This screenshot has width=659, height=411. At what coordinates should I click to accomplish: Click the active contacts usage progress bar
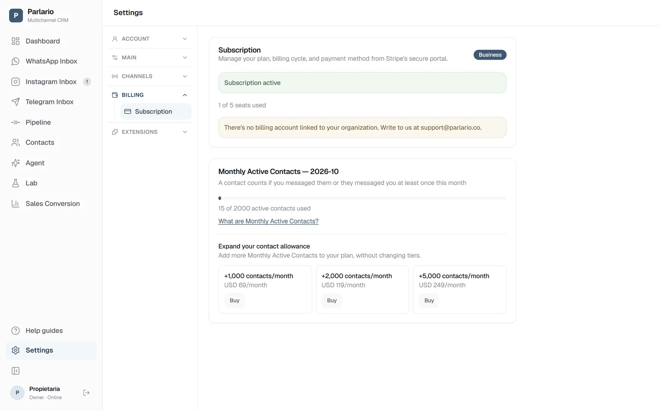362,198
